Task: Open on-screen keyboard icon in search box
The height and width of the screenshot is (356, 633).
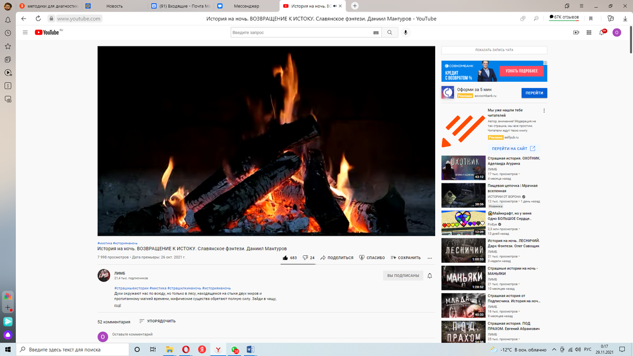Action: pos(376,32)
